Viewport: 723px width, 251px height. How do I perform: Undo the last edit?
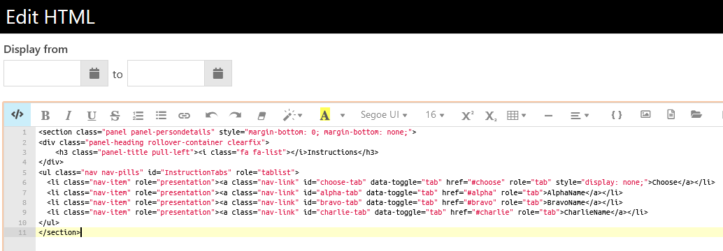(212, 115)
